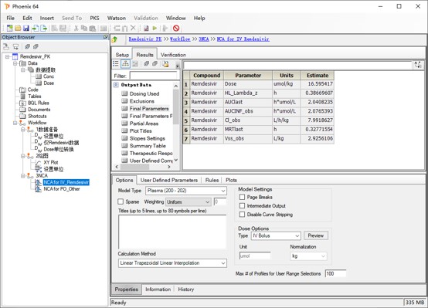Viewport: 428px width, 308px height.
Task: Click the New project toolbar icon
Action: pos(9,28)
